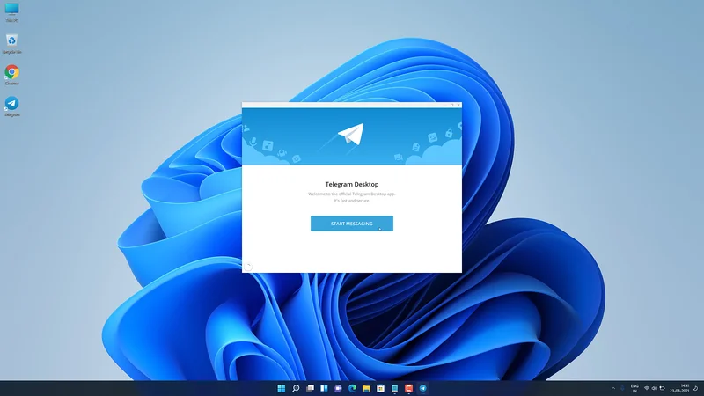
Task: Open taskbar Search
Action: [296, 388]
